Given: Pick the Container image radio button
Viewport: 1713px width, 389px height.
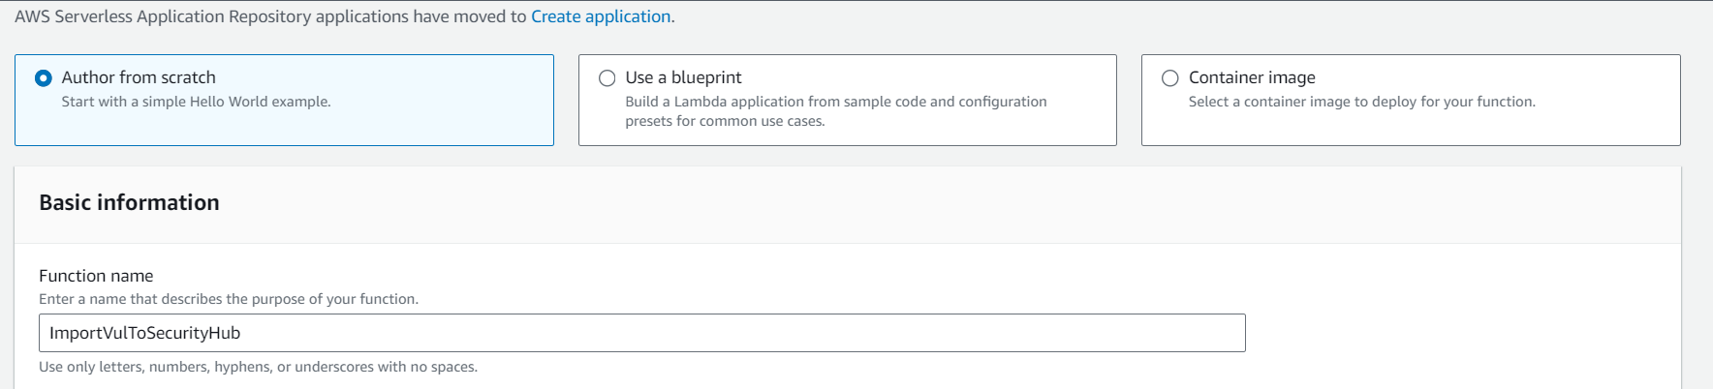Looking at the screenshot, I should pyautogui.click(x=1170, y=78).
